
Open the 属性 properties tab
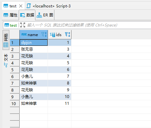tap(10, 15)
